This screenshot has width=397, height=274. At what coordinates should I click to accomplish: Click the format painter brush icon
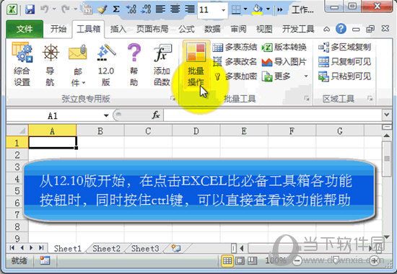click(102, 9)
